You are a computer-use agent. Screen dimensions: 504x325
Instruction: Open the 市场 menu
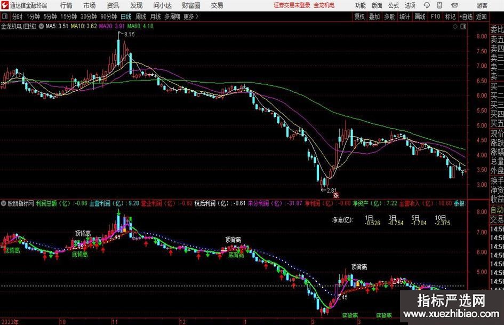click(x=90, y=5)
